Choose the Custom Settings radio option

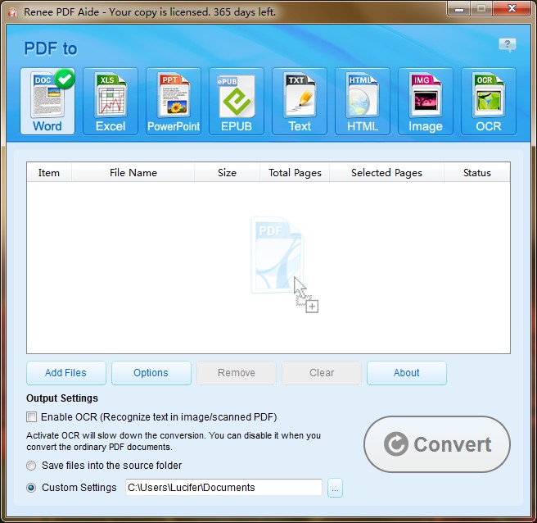click(32, 488)
